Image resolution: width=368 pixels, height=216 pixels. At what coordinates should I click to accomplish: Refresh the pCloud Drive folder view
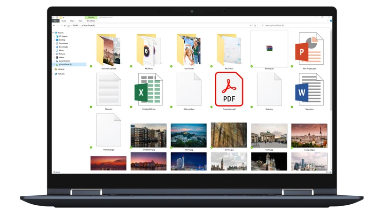255,25
